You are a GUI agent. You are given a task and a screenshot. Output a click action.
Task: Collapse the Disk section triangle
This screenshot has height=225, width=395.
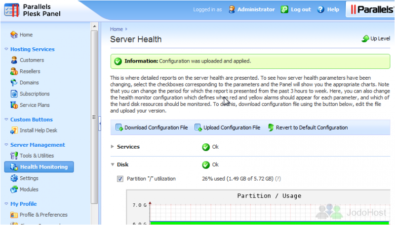pyautogui.click(x=113, y=165)
